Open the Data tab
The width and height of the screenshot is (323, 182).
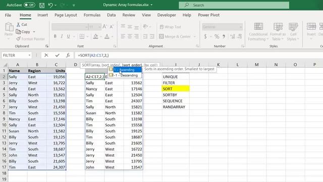(111, 15)
